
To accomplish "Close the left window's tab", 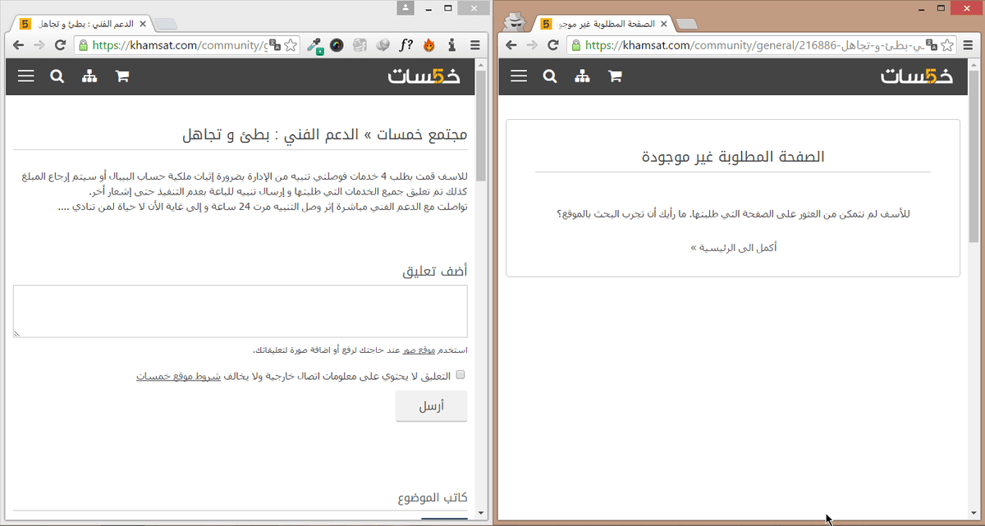I will pos(142,24).
